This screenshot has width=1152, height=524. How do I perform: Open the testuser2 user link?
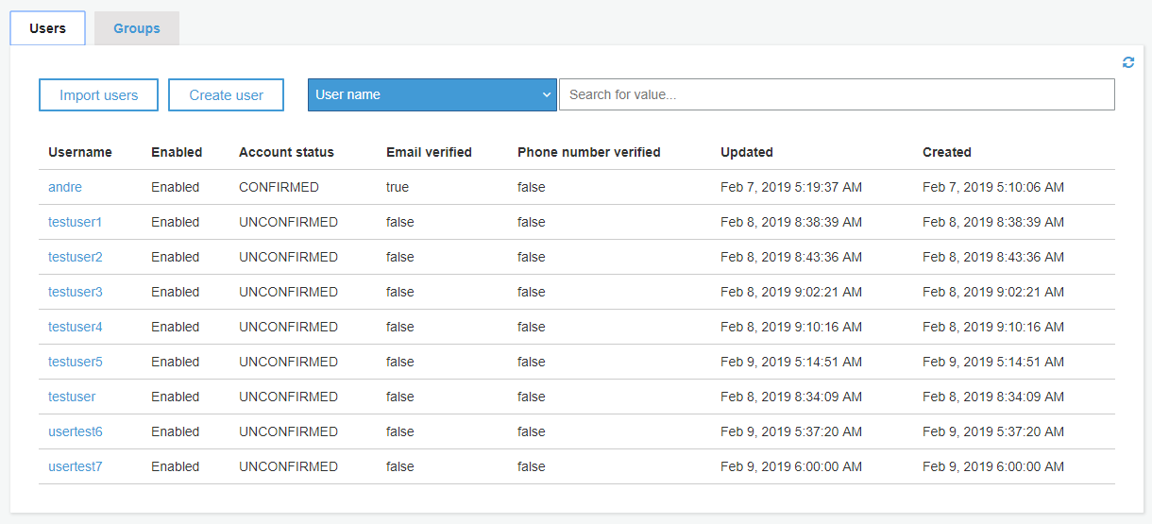[x=76, y=257]
